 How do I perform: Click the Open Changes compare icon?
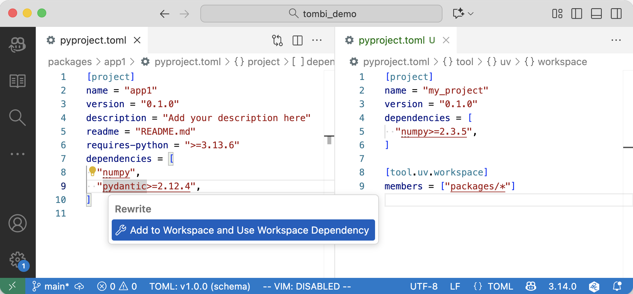point(277,40)
